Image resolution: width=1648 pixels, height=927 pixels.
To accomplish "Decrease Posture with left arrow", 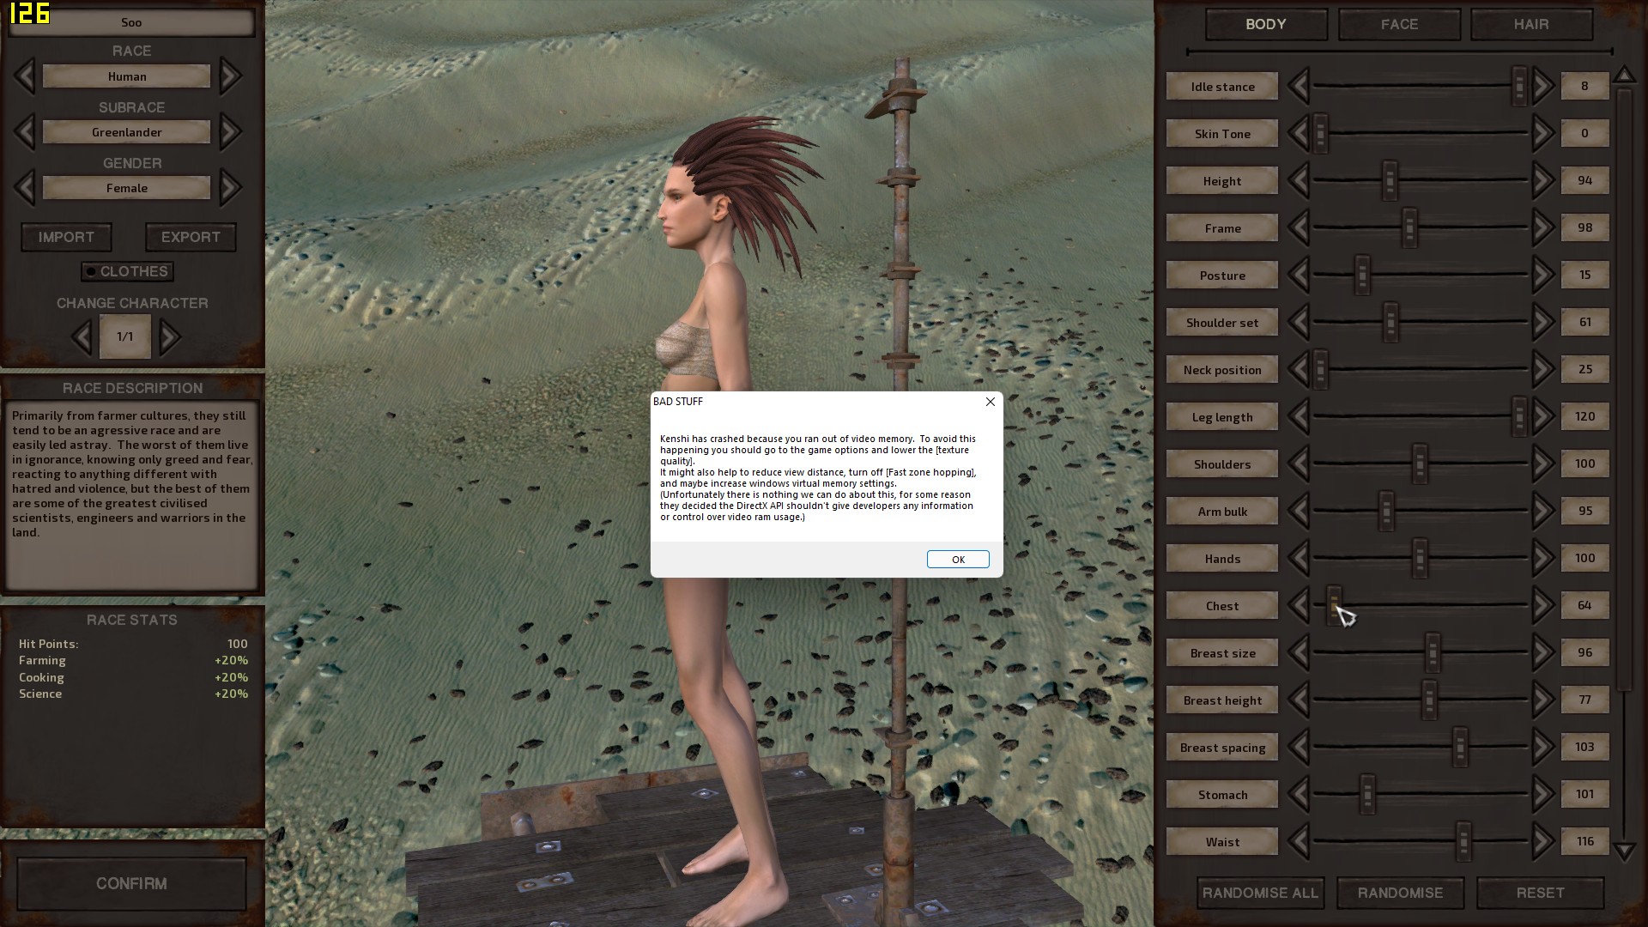I will [1299, 275].
